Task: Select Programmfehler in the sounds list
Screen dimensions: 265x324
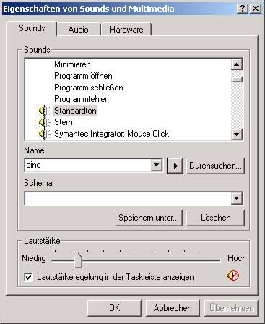Action: click(x=81, y=99)
